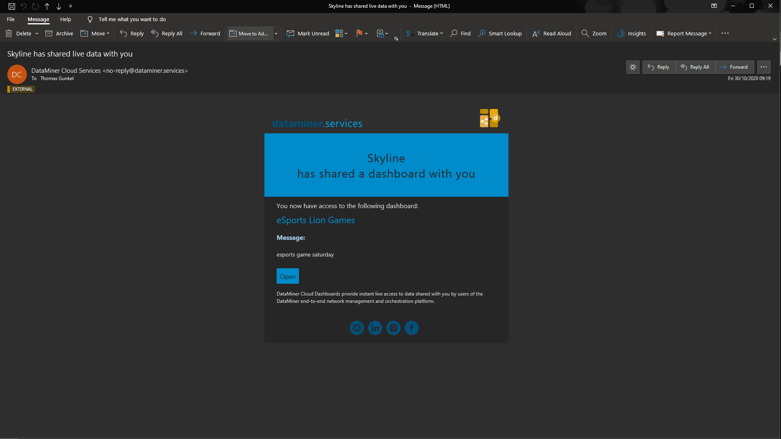
Task: Click the message date Fri 30/10/2020 09:19
Action: click(749, 78)
